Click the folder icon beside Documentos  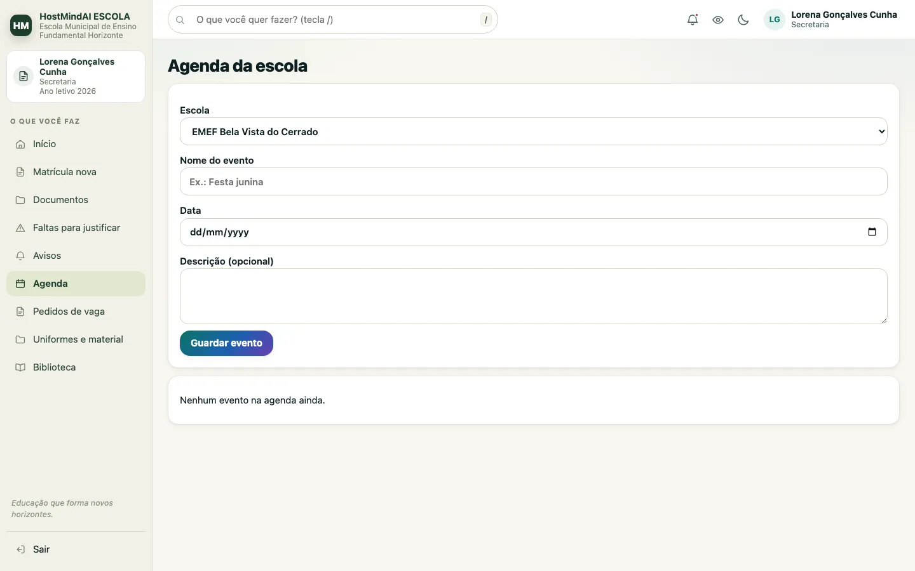(20, 200)
